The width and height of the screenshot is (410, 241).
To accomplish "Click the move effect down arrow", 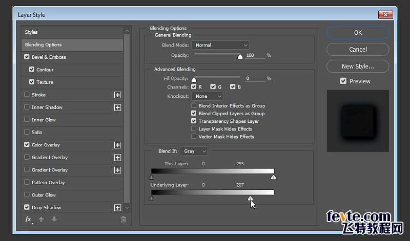I will (54, 220).
